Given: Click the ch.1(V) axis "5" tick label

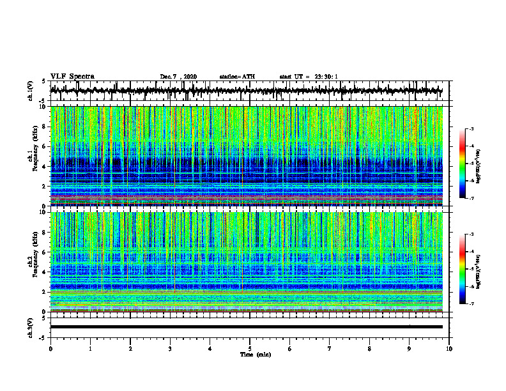Looking at the screenshot, I should coord(44,82).
